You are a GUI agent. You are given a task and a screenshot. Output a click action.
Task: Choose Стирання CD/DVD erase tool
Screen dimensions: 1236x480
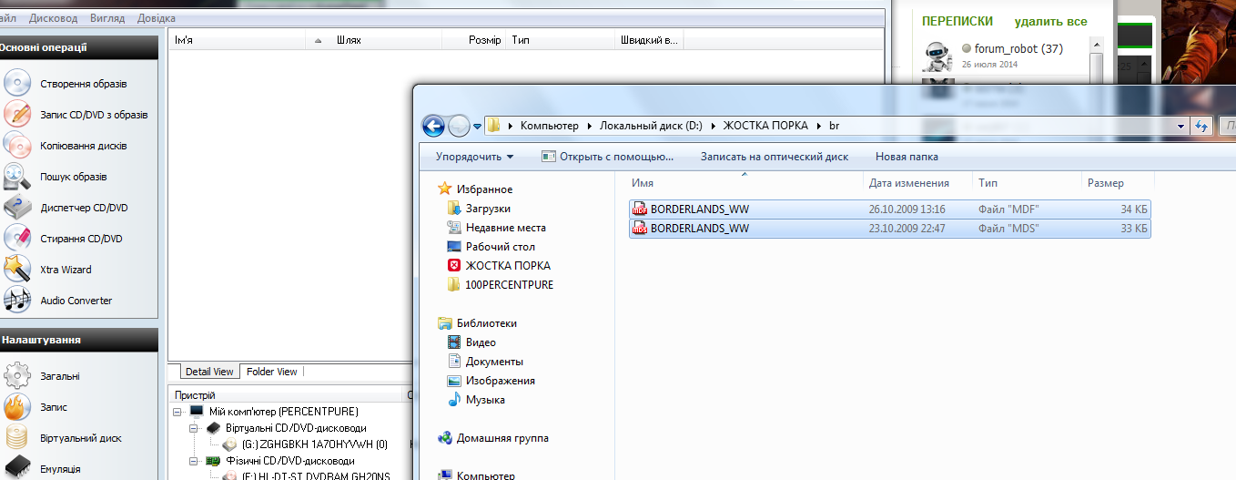[x=81, y=239]
